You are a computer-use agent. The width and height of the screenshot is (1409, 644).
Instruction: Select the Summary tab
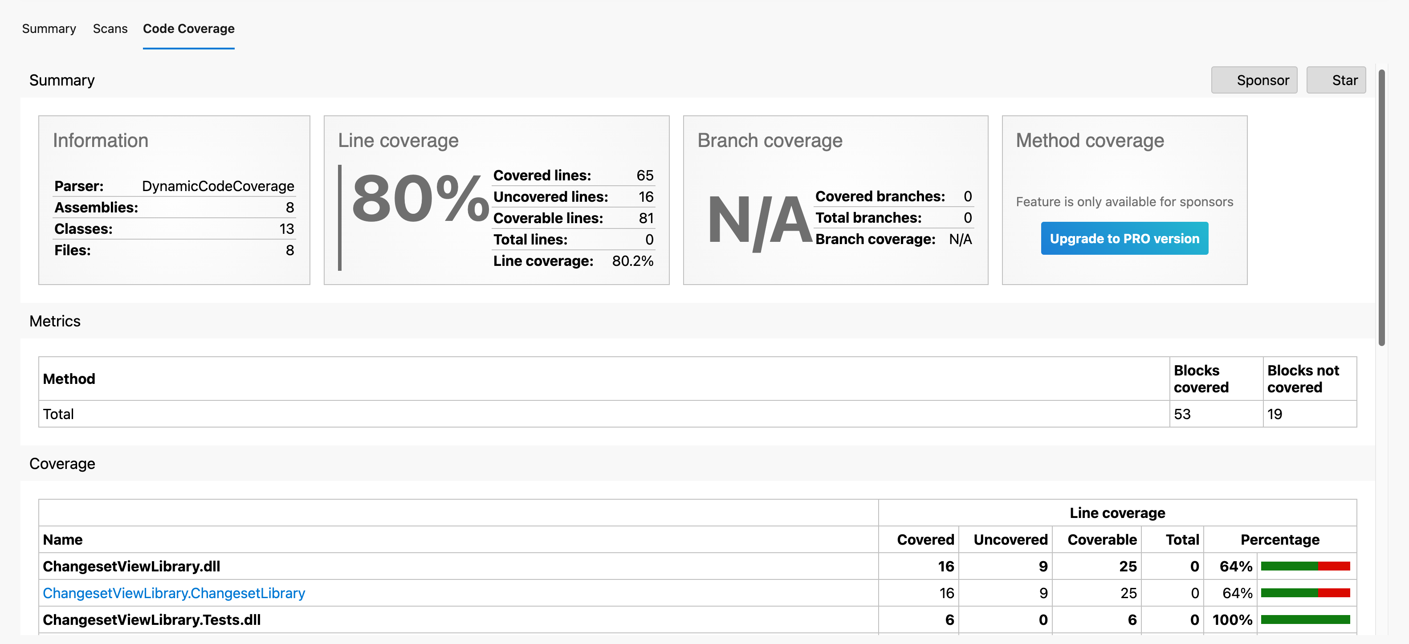click(x=49, y=28)
